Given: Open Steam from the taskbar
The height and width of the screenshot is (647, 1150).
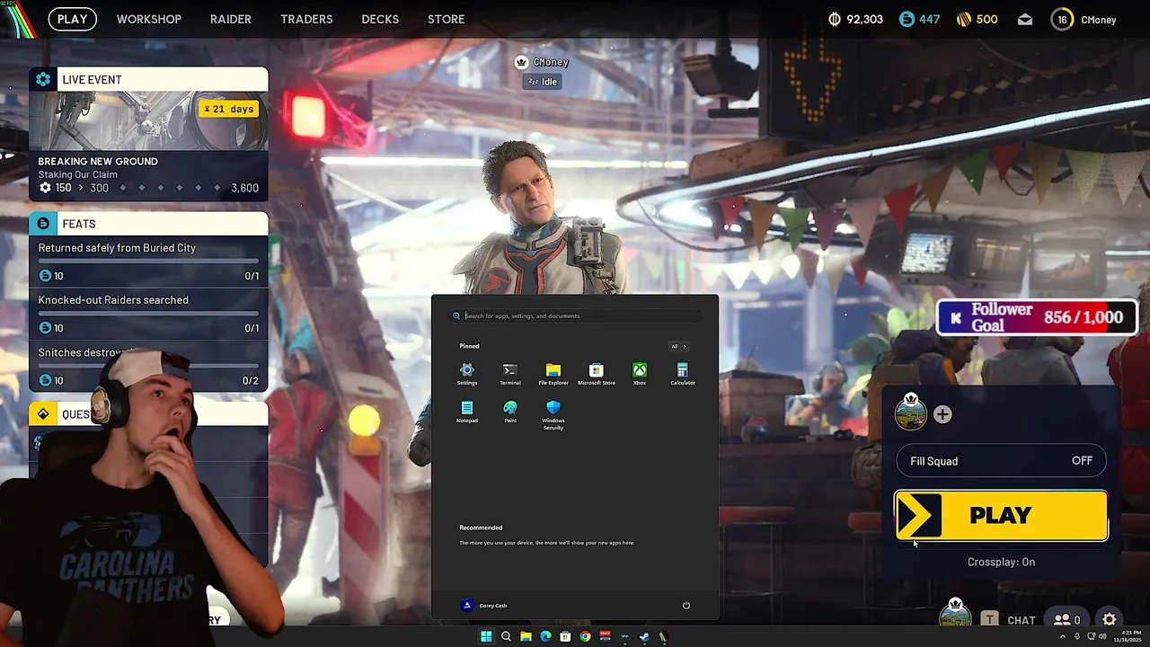Looking at the screenshot, I should click(644, 637).
